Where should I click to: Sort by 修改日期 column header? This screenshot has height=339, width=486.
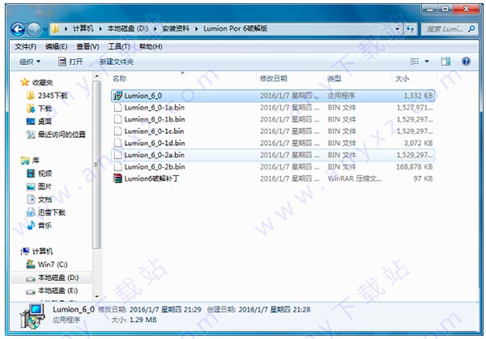274,79
